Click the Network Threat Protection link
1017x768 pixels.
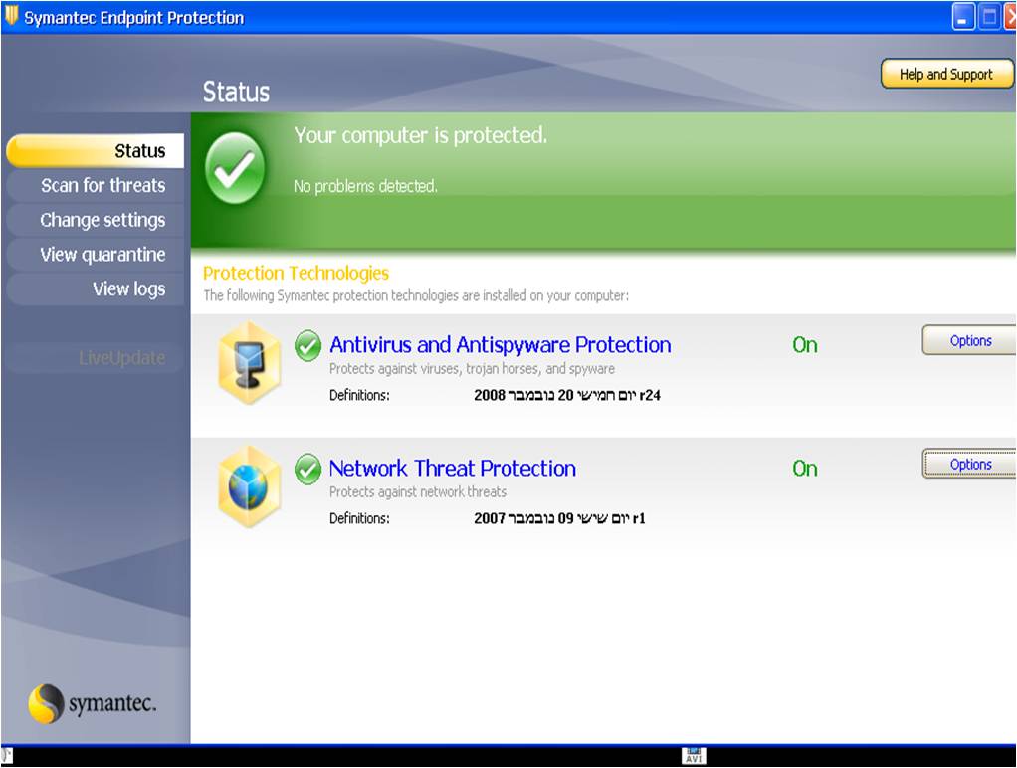tap(453, 469)
